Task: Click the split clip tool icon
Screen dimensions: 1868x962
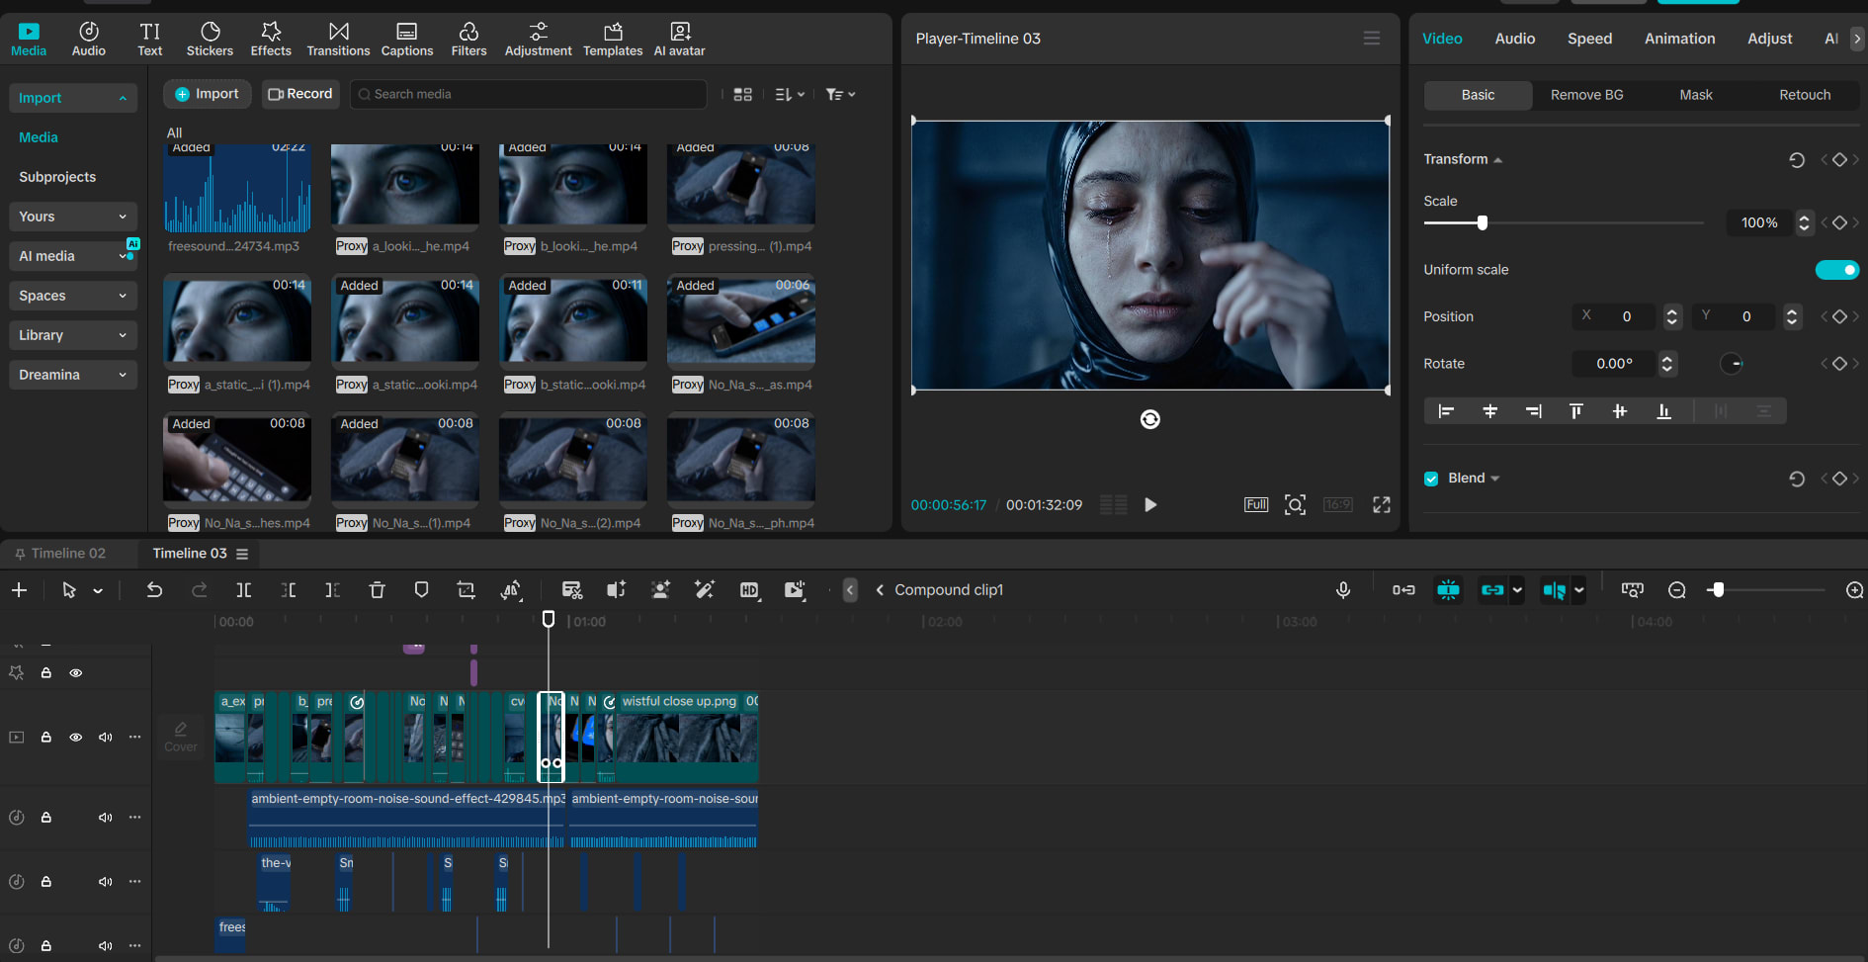Action: (243, 590)
